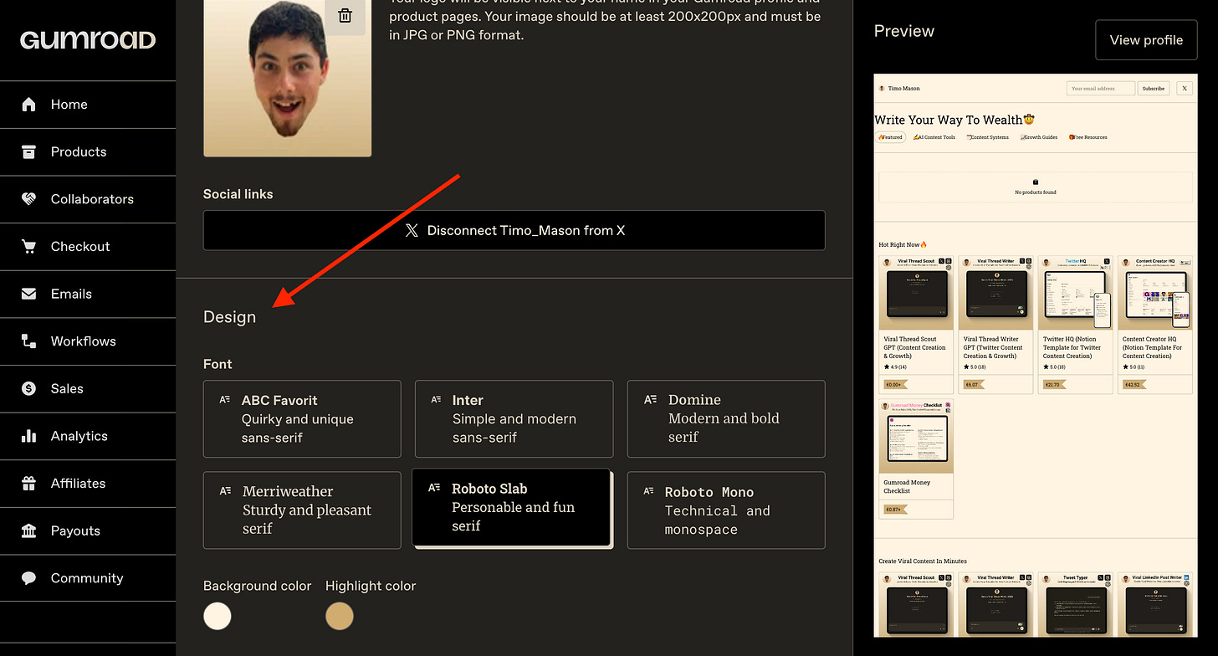Select Free Resources tab in preview
This screenshot has width=1218, height=656.
pyautogui.click(x=1087, y=137)
